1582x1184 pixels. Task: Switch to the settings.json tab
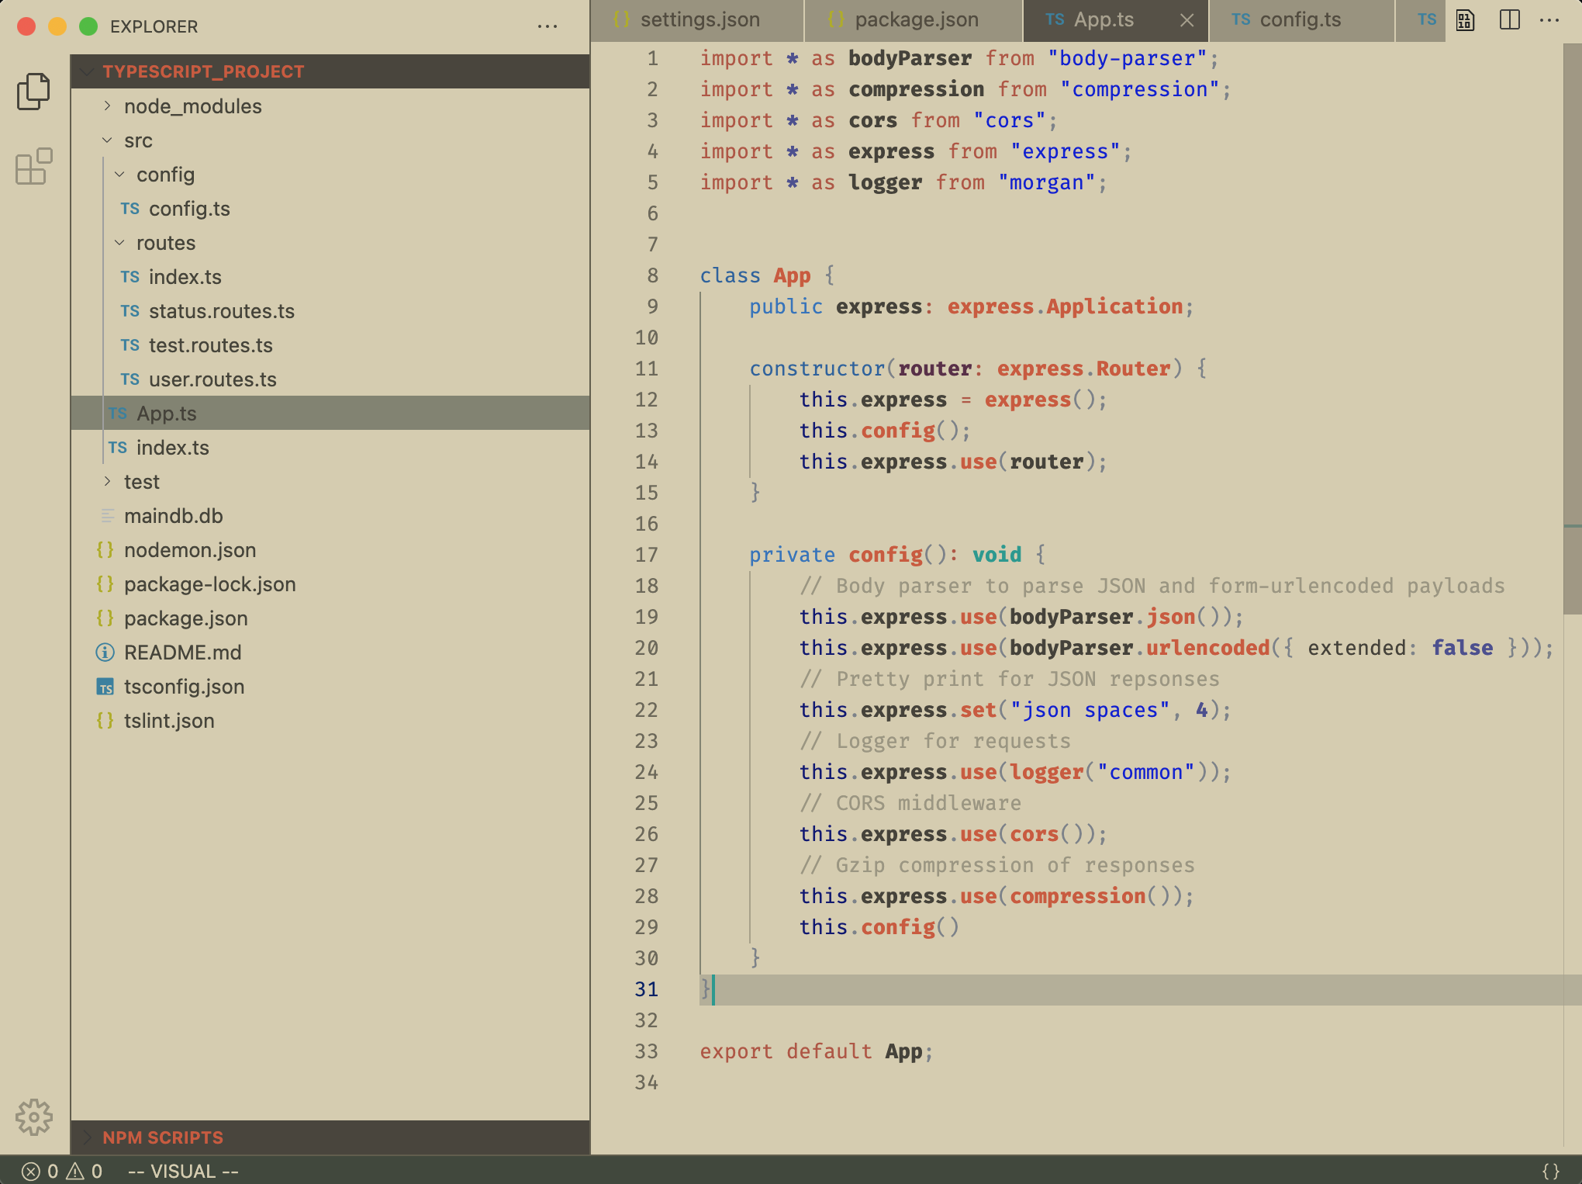coord(697,20)
